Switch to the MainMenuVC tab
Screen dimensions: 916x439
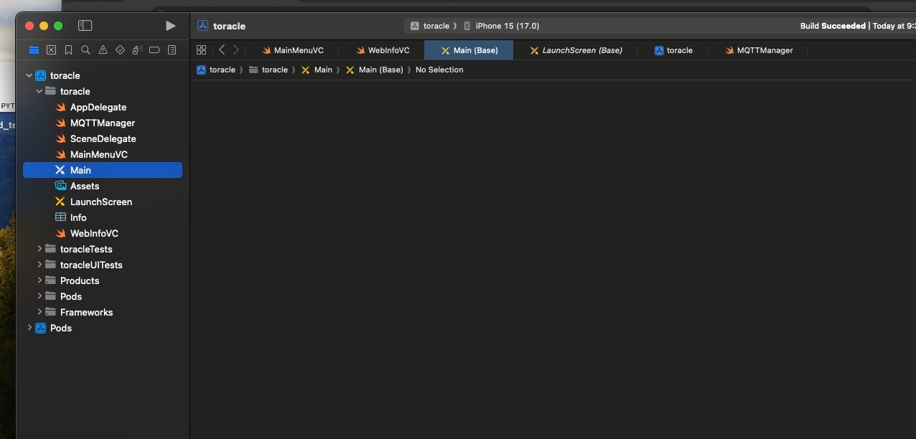point(293,50)
